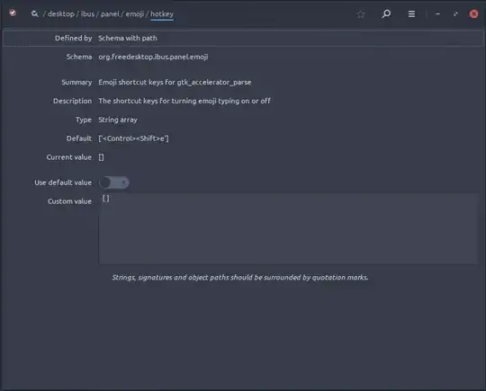Go to panel path segment
486x391 pixels.
[x=110, y=13]
